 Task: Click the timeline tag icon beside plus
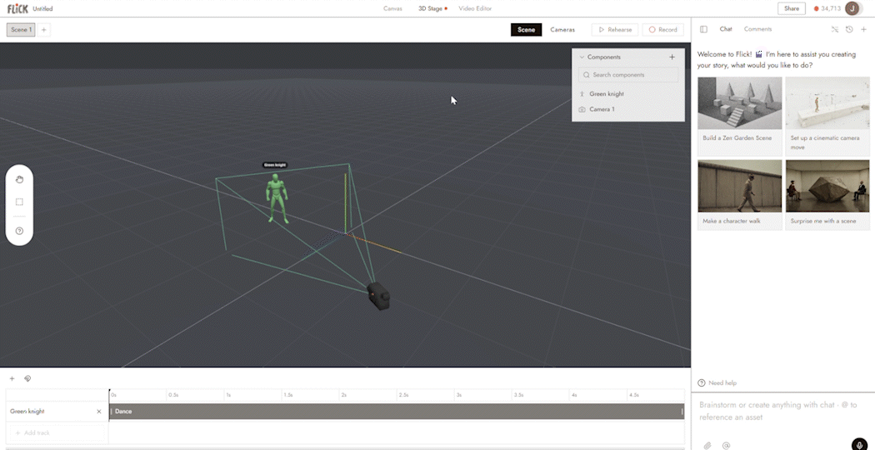[27, 378]
